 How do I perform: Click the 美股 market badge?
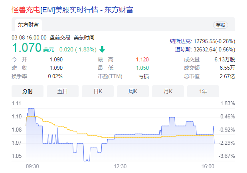[x=221, y=25]
